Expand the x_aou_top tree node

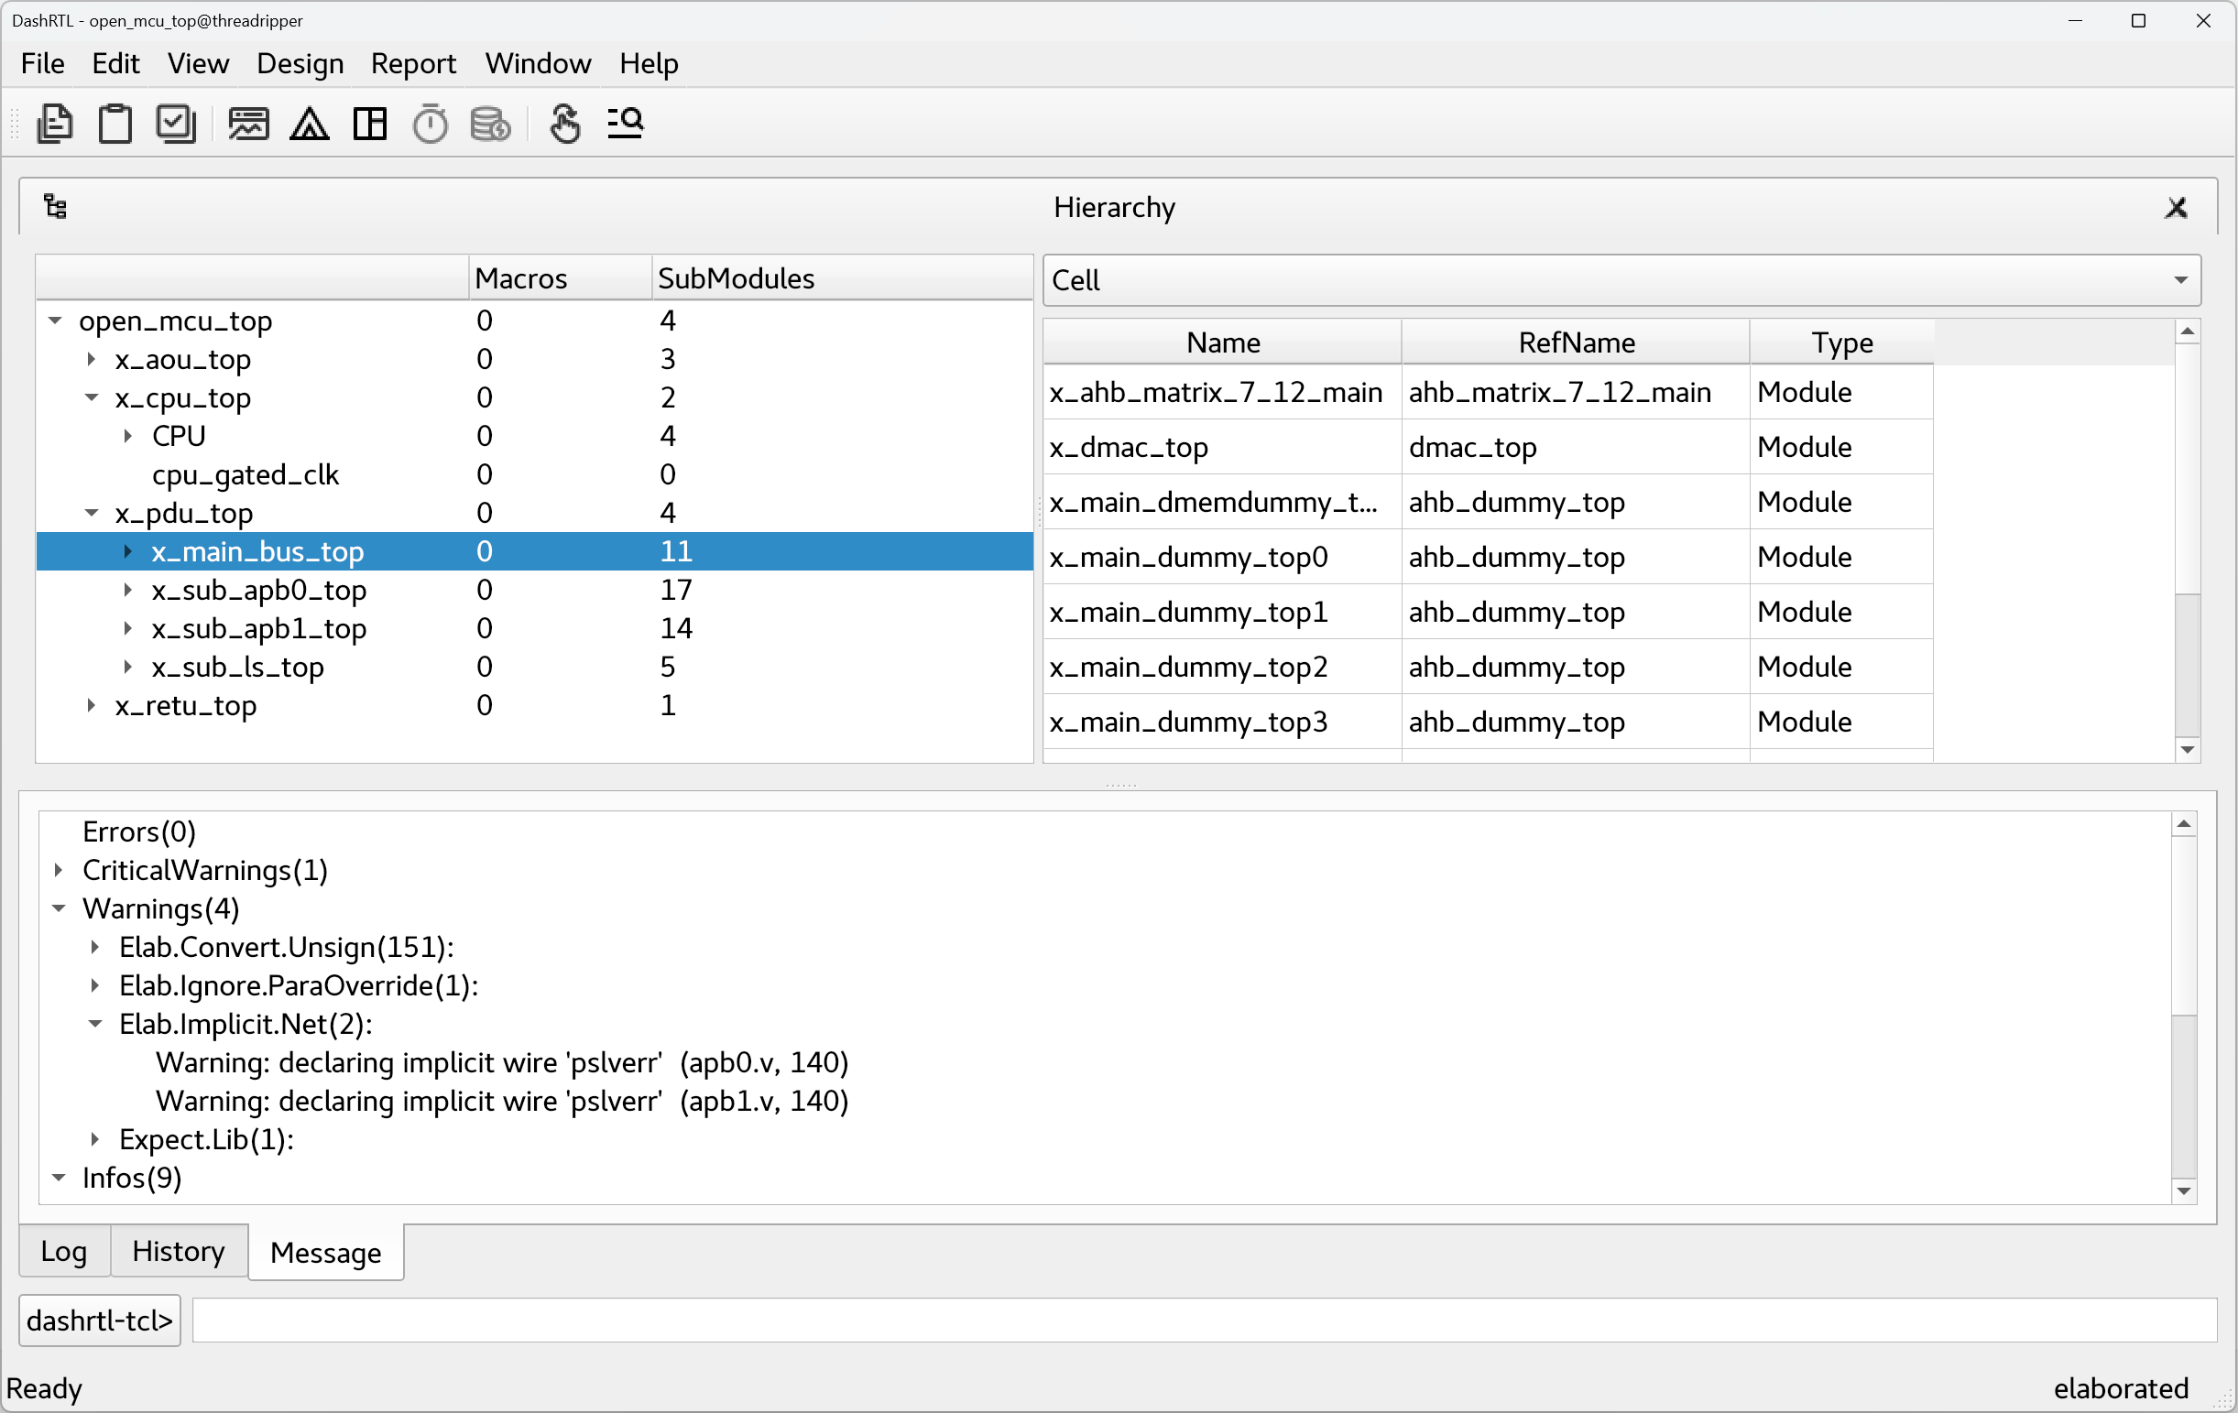pos(91,359)
